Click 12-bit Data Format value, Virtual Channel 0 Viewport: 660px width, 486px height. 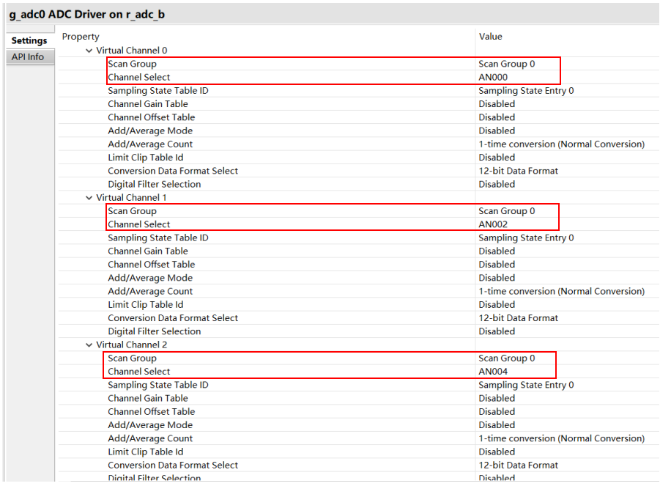(x=518, y=171)
